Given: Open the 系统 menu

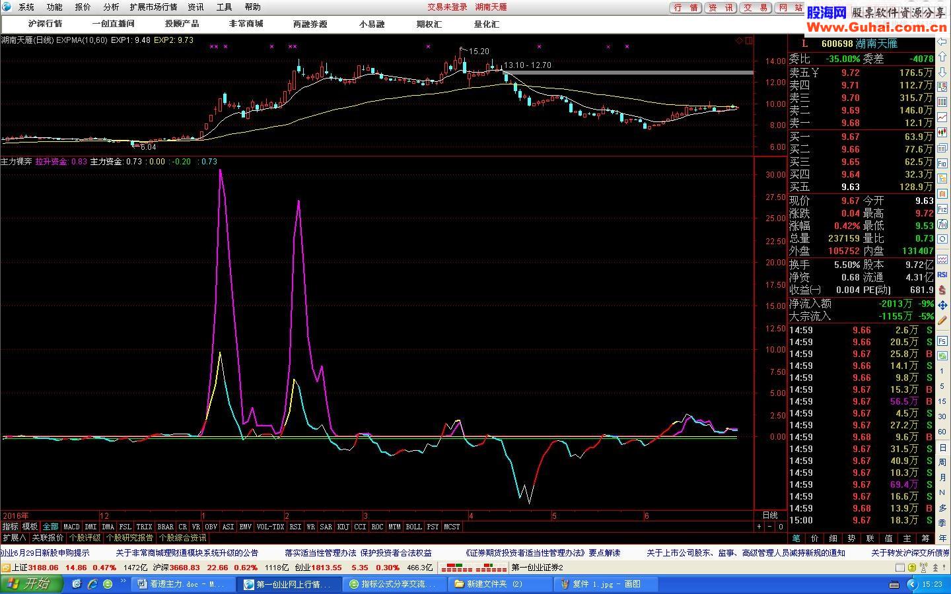Looking at the screenshot, I should tap(26, 7).
